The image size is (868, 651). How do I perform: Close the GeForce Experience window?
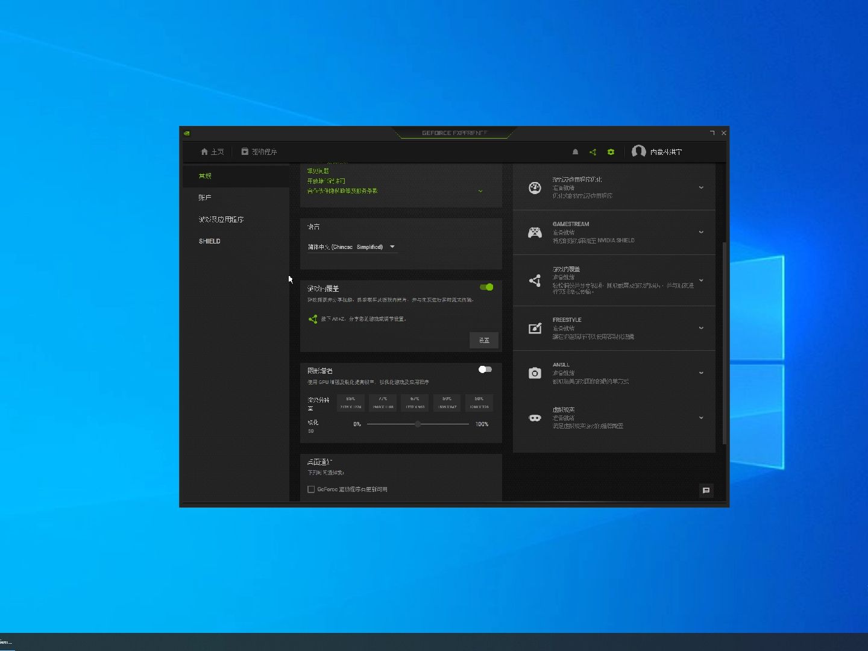[x=724, y=133]
